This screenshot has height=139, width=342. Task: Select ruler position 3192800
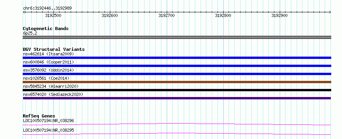click(223, 15)
